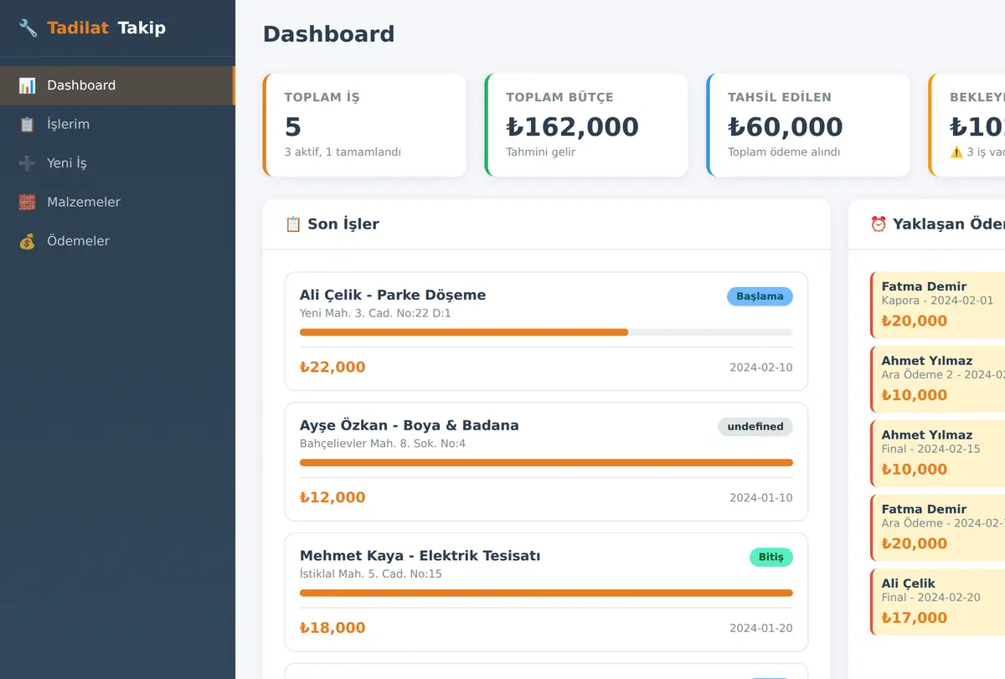Image resolution: width=1005 pixels, height=679 pixels.
Task: Click the Yeni İş plus icon
Action: [27, 163]
